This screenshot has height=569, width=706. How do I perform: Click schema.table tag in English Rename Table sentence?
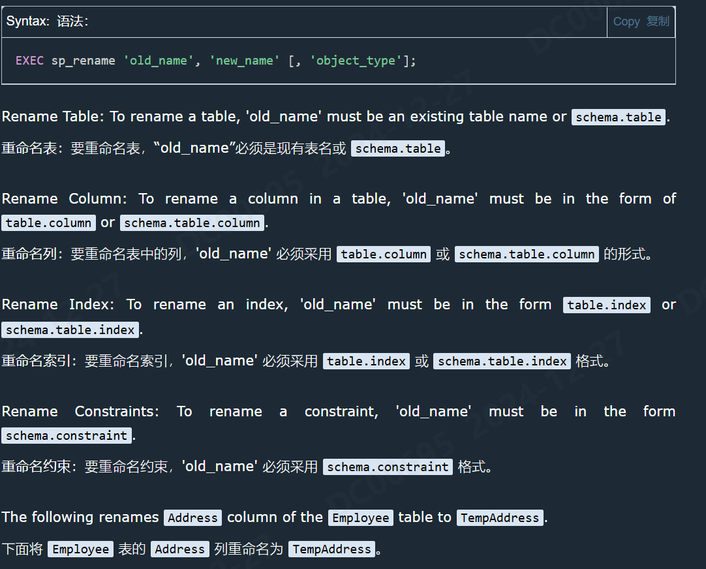click(619, 117)
